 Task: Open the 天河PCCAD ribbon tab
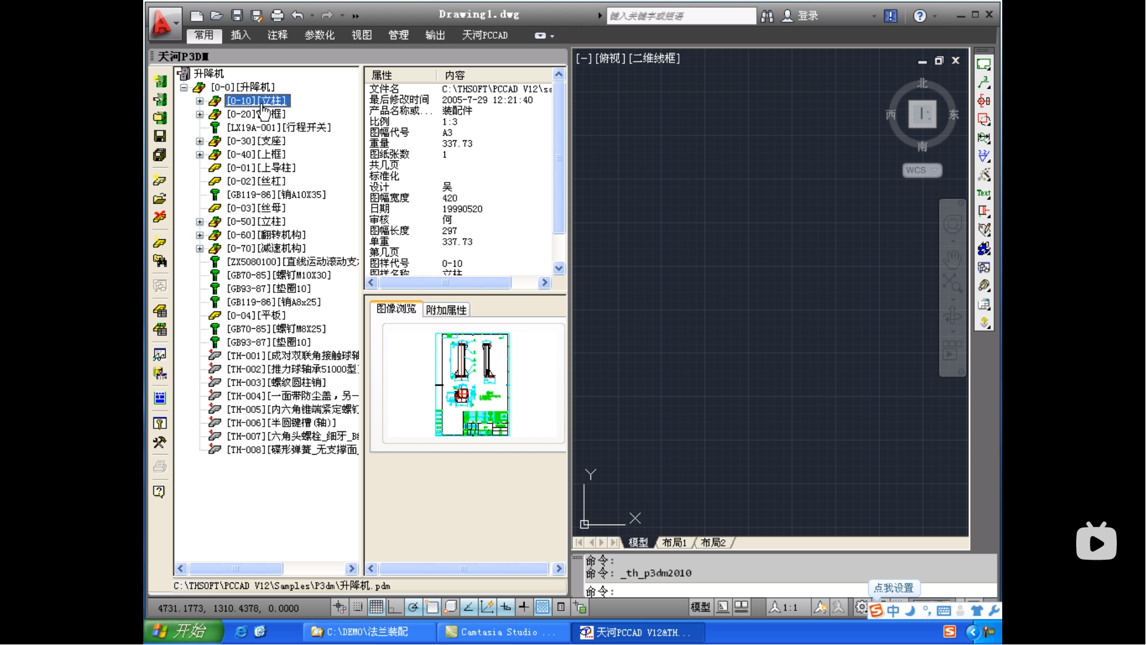[x=484, y=35]
